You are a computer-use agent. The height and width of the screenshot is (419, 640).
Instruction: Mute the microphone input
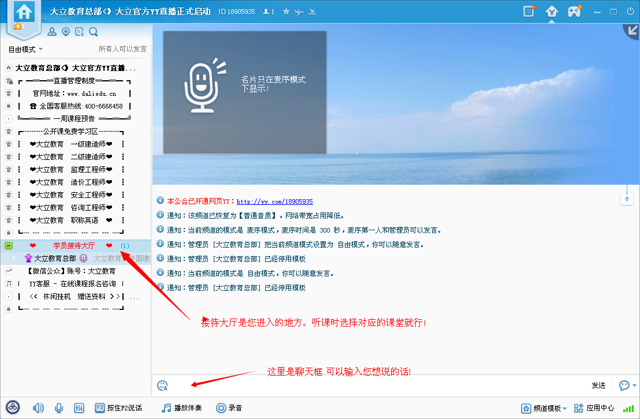click(x=59, y=408)
